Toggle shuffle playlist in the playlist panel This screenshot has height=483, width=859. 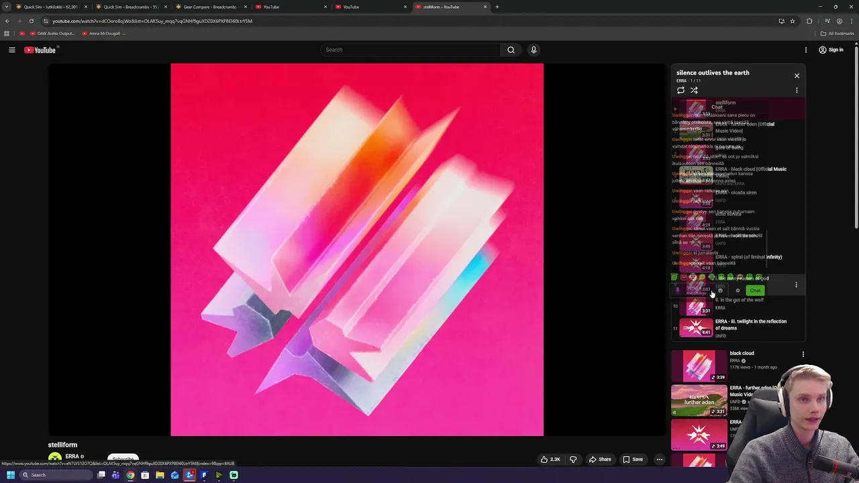click(x=694, y=90)
